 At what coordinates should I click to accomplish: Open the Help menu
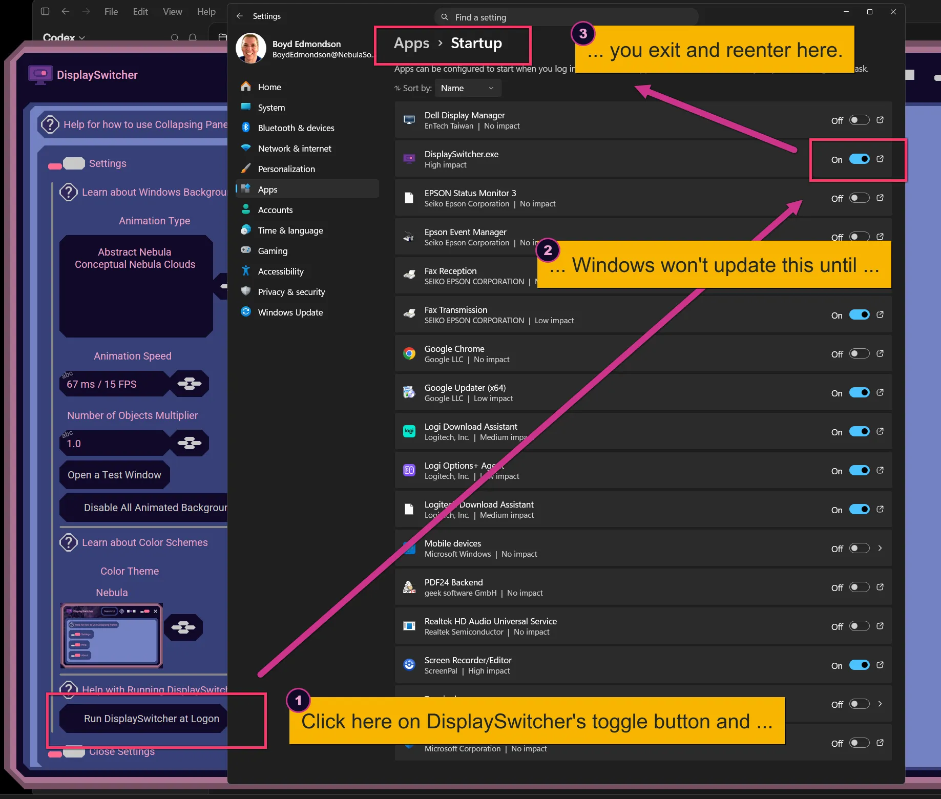(206, 11)
